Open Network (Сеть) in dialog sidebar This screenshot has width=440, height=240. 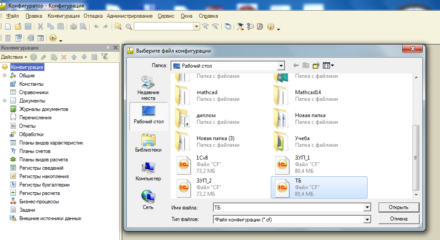(x=148, y=200)
